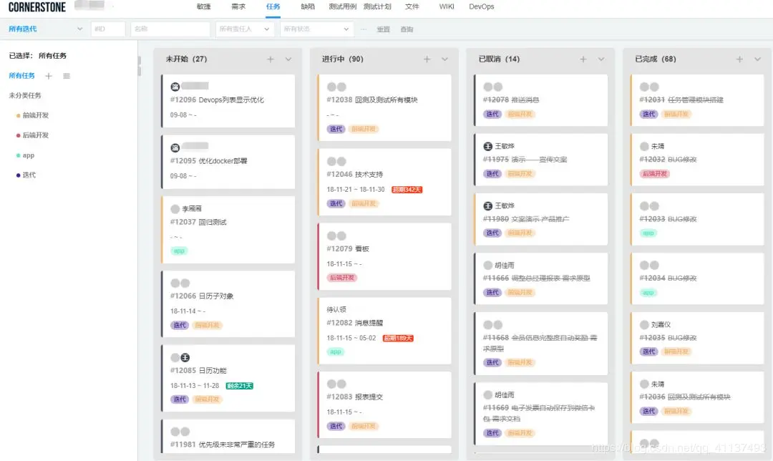Select the 所有任务 link in sidebar
The width and height of the screenshot is (773, 461).
[x=21, y=75]
